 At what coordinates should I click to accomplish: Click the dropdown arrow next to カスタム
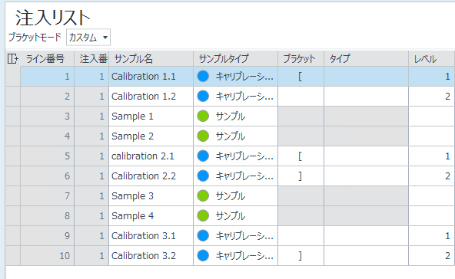click(x=105, y=38)
